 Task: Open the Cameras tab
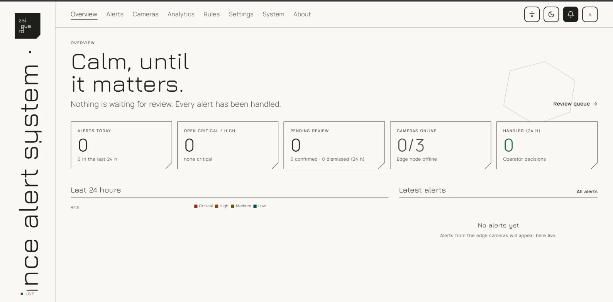[x=146, y=14]
